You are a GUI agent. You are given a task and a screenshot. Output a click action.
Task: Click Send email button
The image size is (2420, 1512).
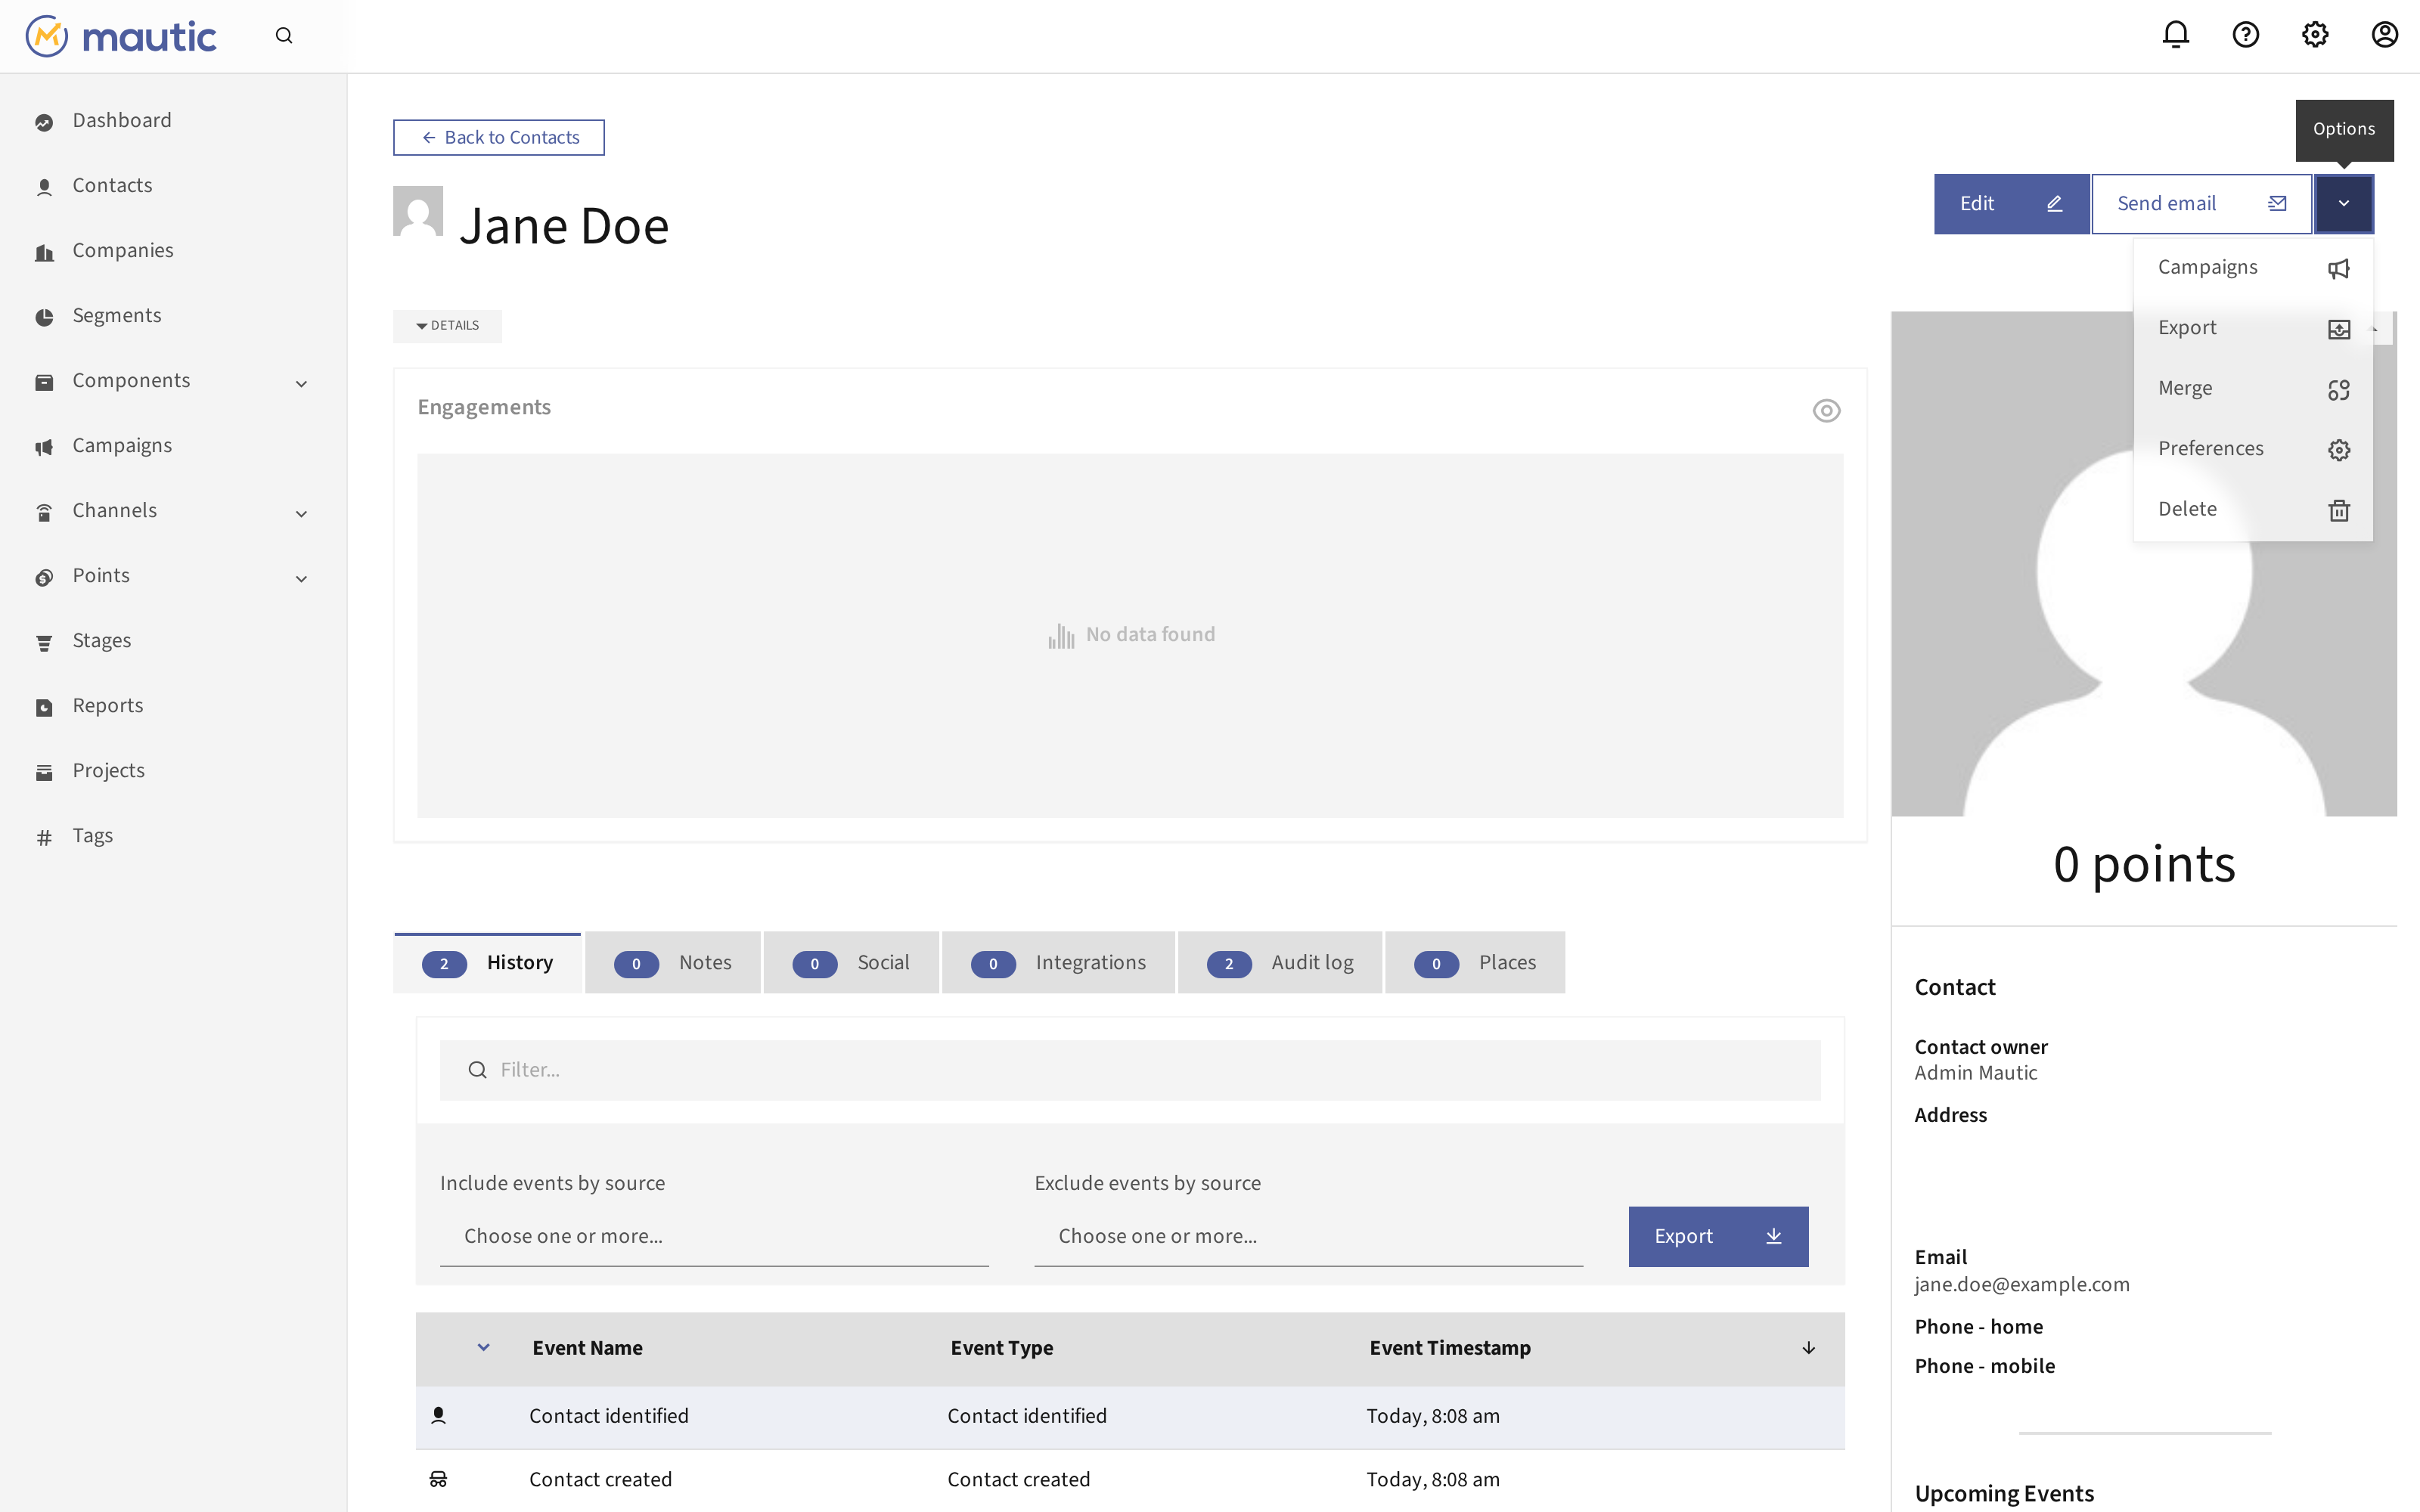point(2201,203)
